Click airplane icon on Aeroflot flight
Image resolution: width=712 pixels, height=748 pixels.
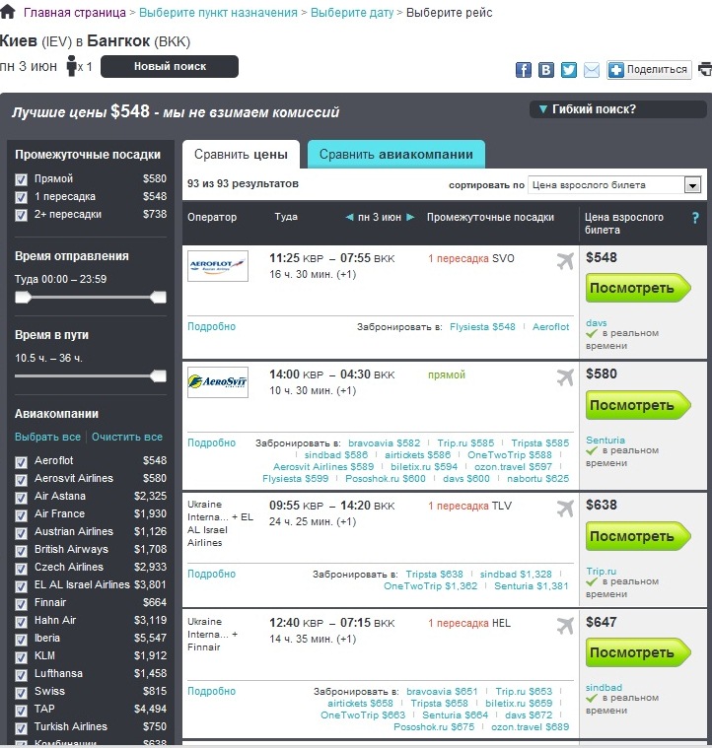click(x=565, y=261)
